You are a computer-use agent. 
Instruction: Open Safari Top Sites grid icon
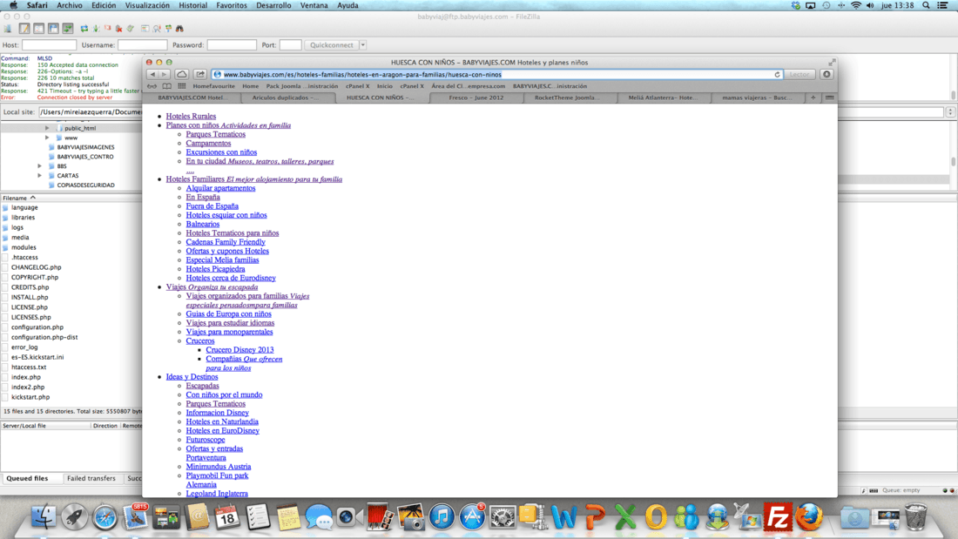click(x=181, y=86)
